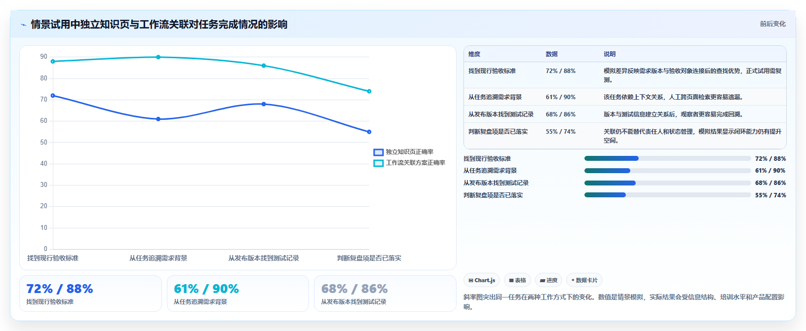
Task: Click the 数据 table column header
Action: pyautogui.click(x=552, y=54)
